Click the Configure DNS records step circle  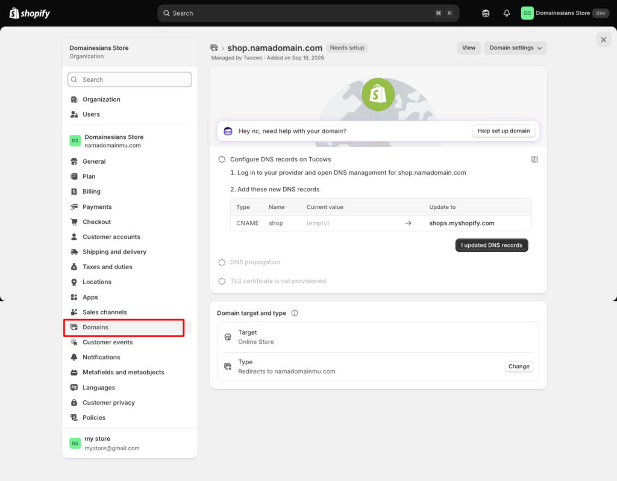point(222,160)
